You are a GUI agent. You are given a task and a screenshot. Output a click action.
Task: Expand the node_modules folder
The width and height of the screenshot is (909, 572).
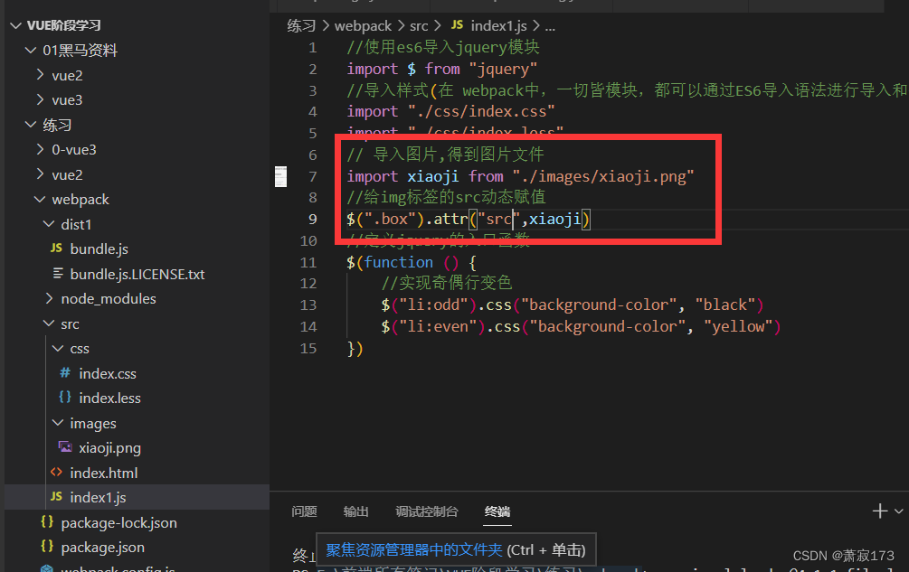click(x=49, y=299)
